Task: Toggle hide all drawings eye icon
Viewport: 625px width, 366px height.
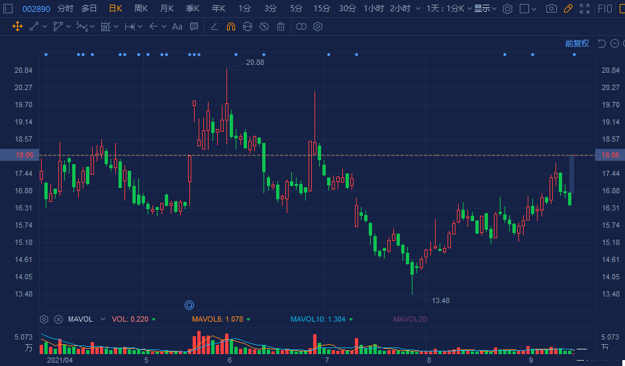Action: pos(264,26)
